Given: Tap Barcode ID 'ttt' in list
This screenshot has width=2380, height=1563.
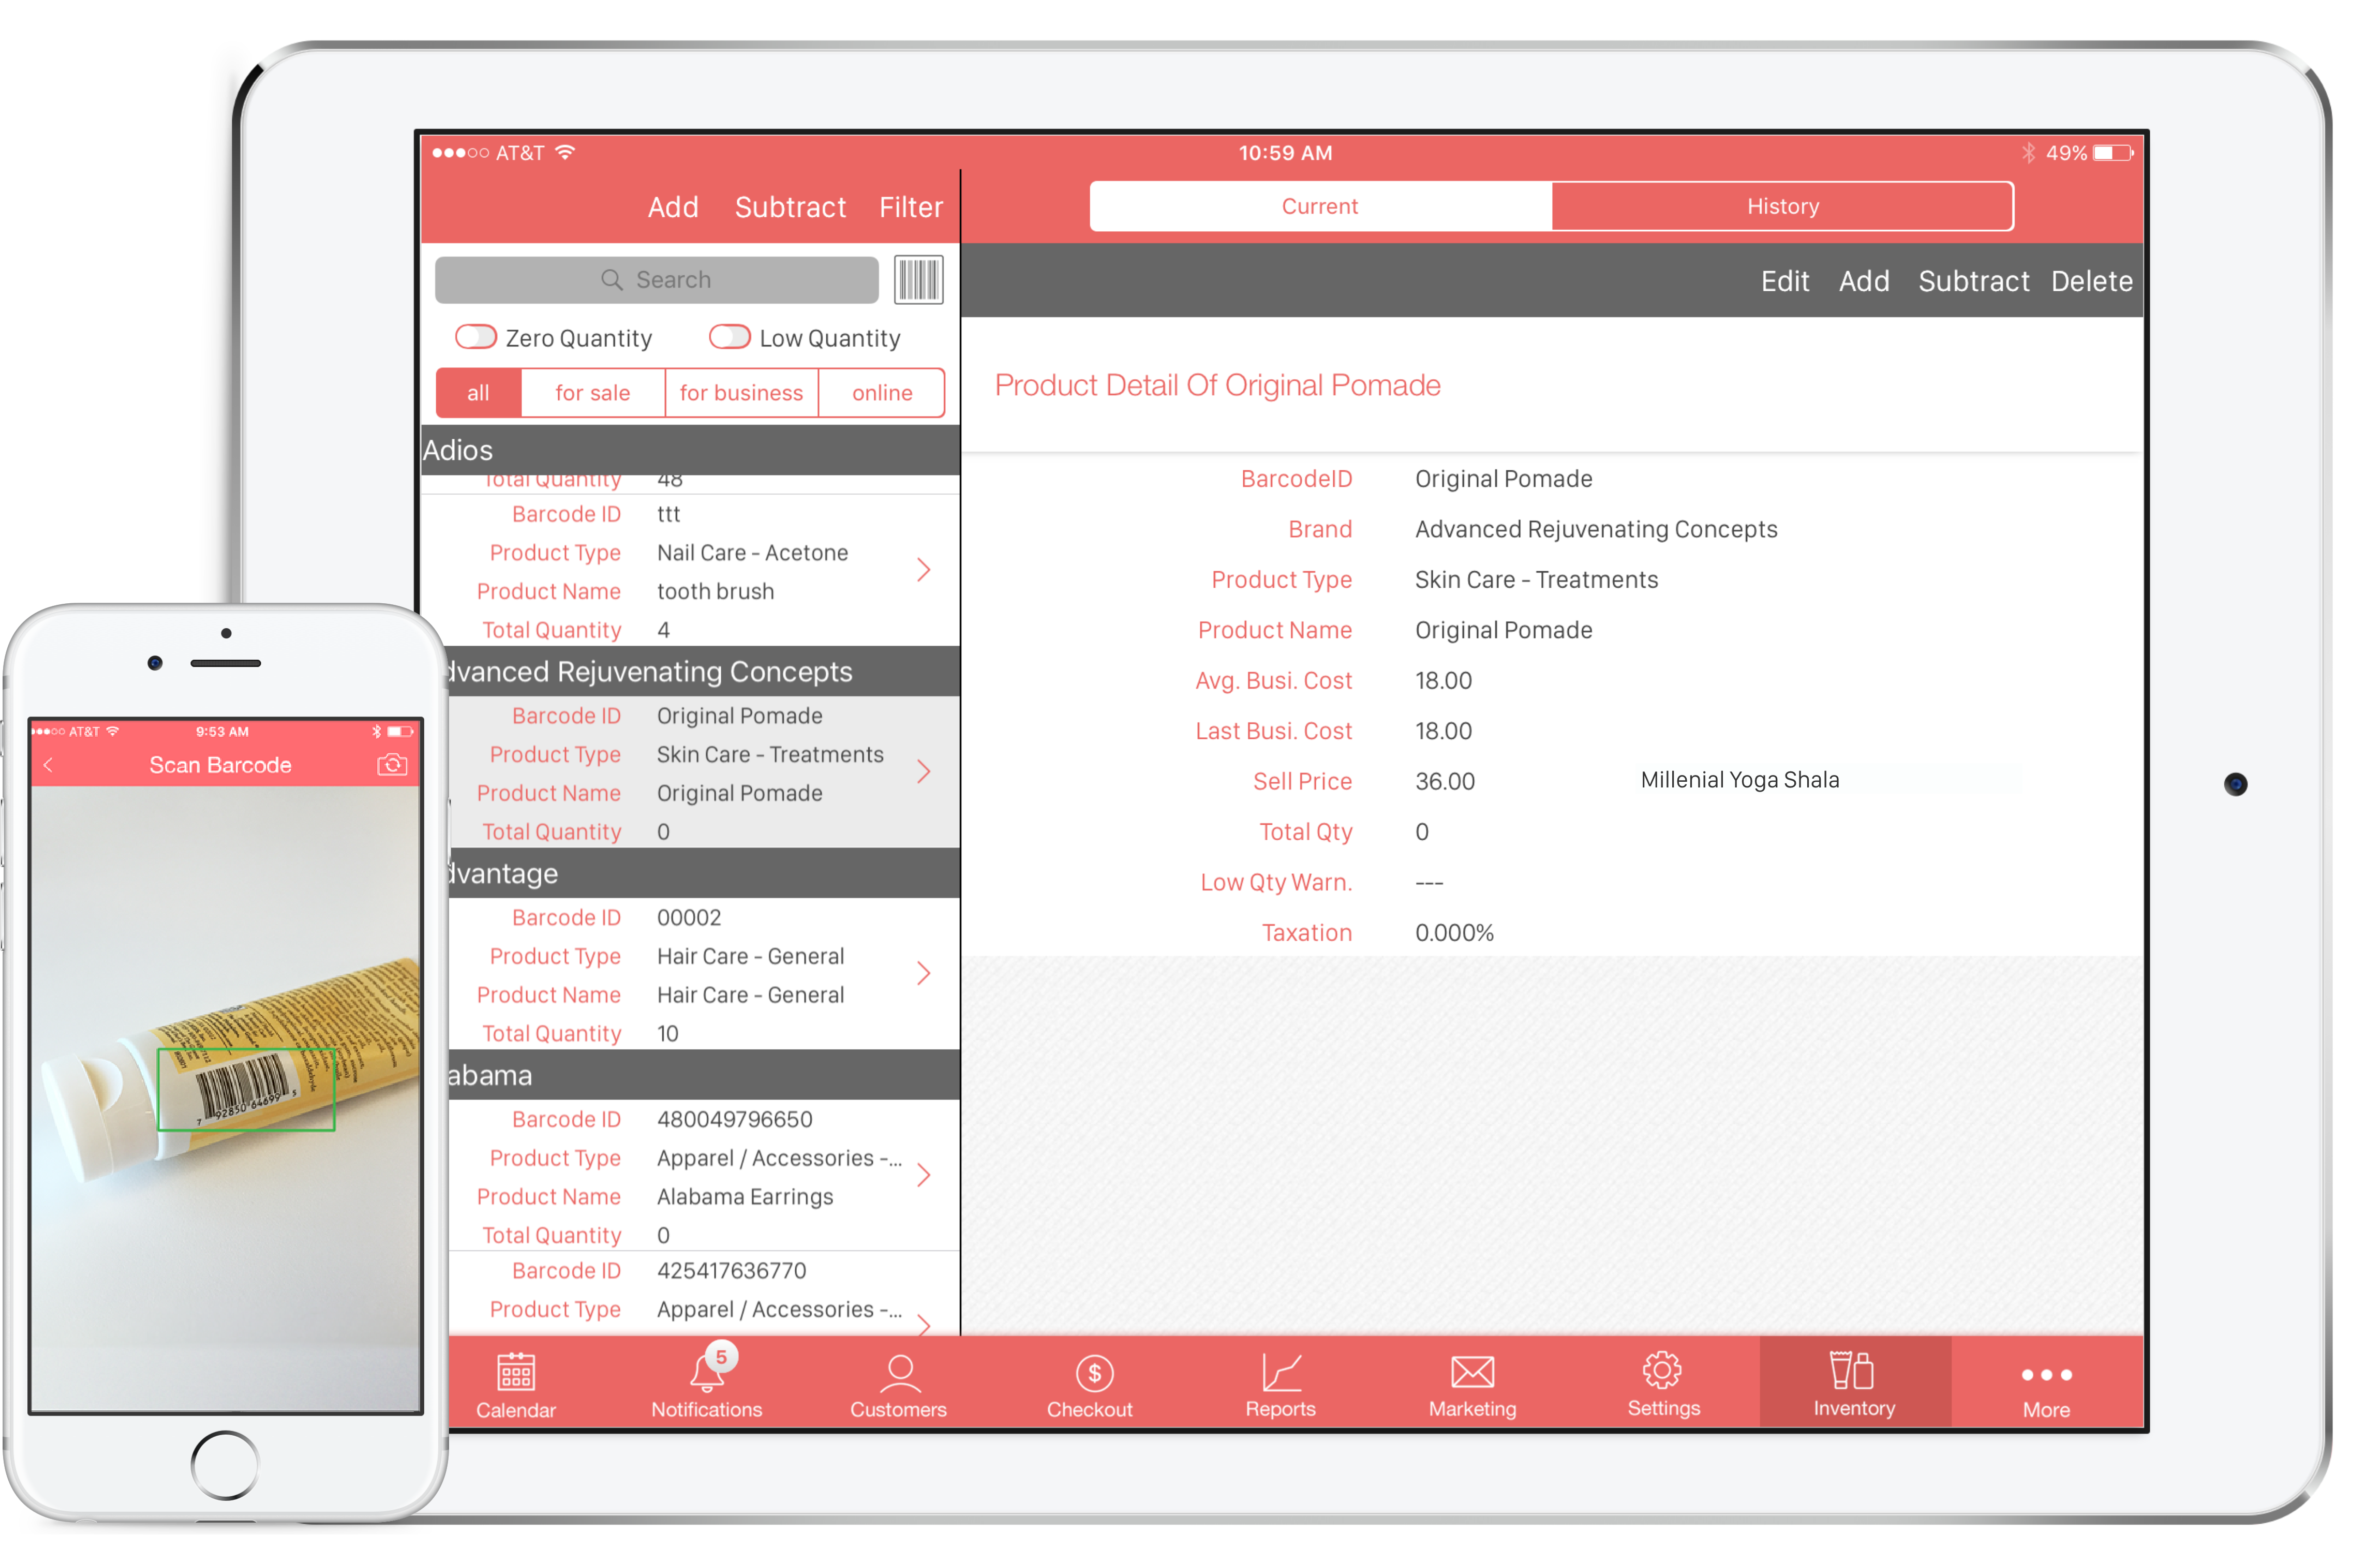Looking at the screenshot, I should pyautogui.click(x=668, y=514).
